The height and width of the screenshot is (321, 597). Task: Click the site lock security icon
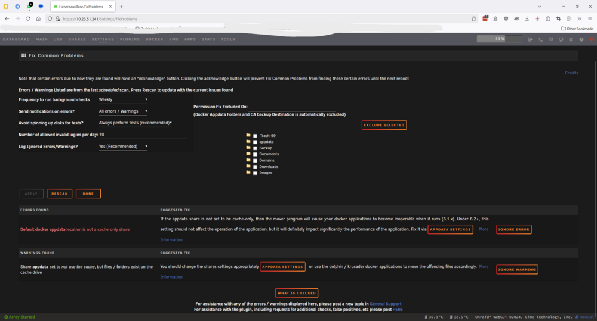pyautogui.click(x=57, y=18)
